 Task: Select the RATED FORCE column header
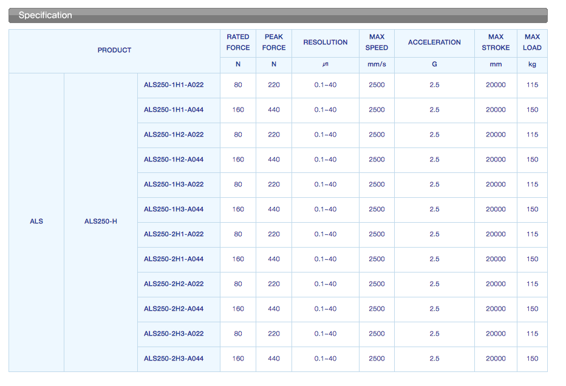(x=238, y=42)
